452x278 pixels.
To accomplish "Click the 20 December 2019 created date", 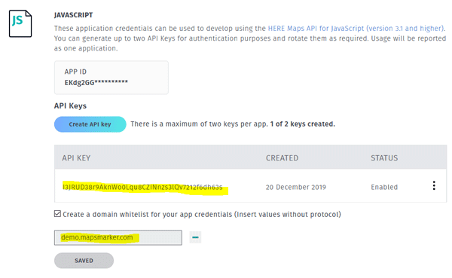I will (296, 187).
